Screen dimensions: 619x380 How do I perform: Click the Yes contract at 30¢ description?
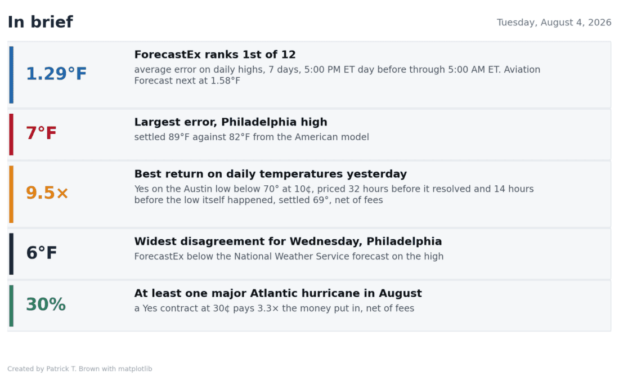274,308
